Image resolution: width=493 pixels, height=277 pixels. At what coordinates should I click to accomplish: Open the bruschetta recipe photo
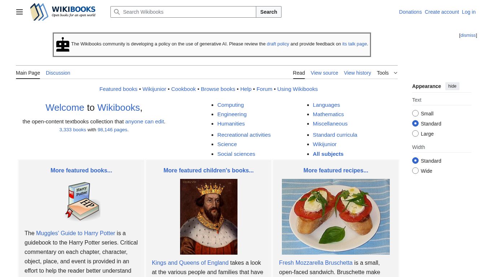tap(336, 216)
